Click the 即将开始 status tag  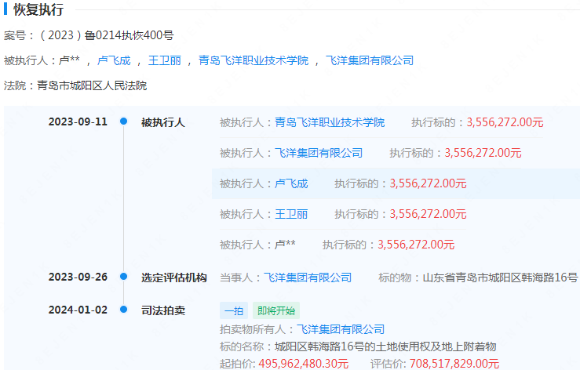pyautogui.click(x=276, y=310)
